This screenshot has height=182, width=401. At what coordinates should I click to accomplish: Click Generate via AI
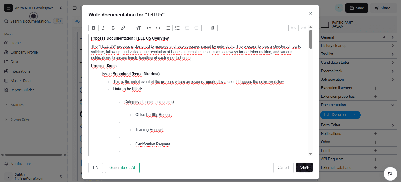[122, 168]
